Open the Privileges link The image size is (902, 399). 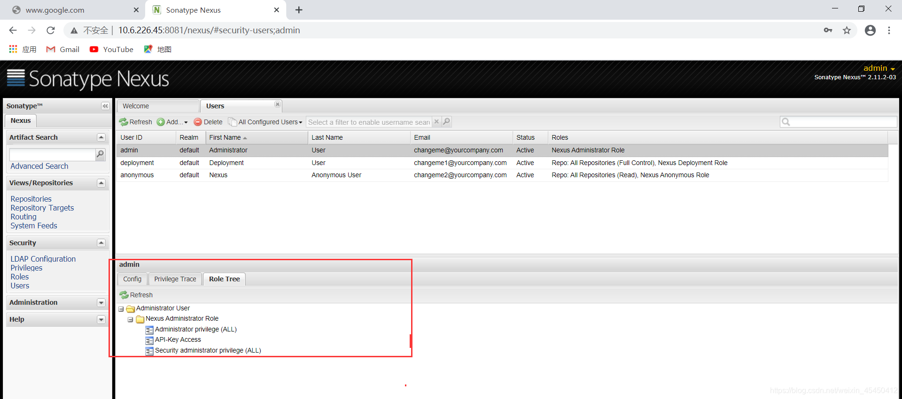[x=26, y=268]
